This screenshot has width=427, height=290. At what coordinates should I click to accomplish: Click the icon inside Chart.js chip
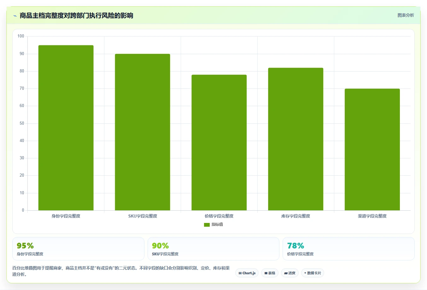240,273
